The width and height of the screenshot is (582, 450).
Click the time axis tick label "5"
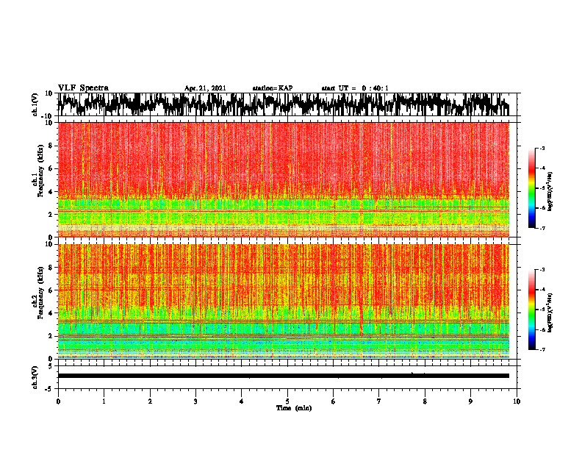point(287,401)
